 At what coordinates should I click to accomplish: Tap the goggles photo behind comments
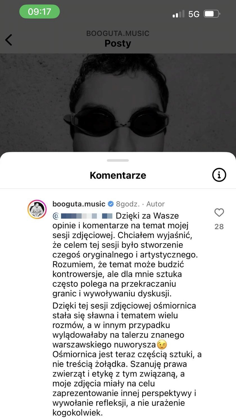[118, 103]
